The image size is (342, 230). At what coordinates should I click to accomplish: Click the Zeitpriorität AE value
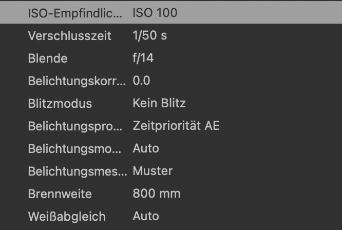[176, 126]
